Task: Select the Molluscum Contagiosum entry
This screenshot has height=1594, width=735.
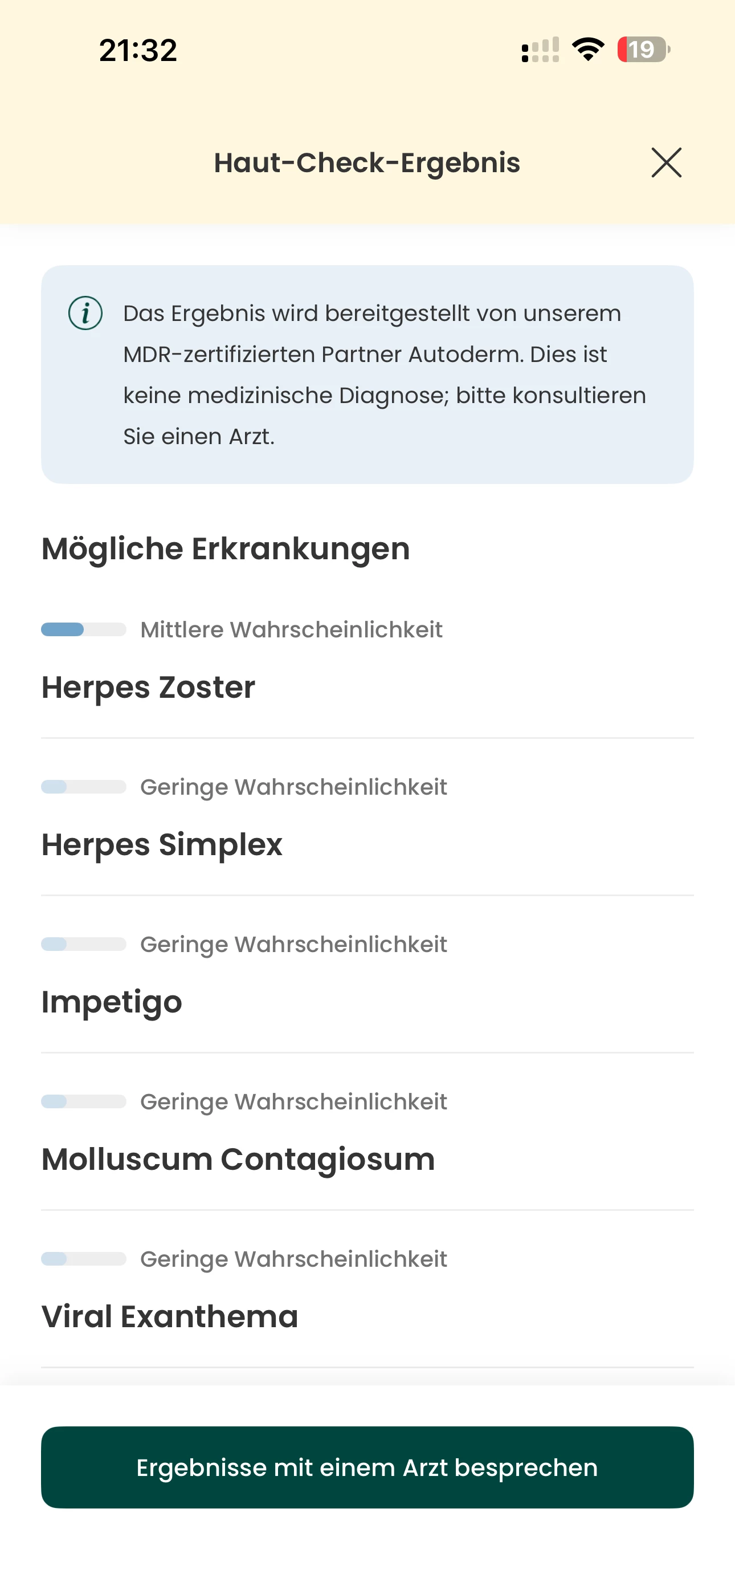Action: tap(238, 1158)
